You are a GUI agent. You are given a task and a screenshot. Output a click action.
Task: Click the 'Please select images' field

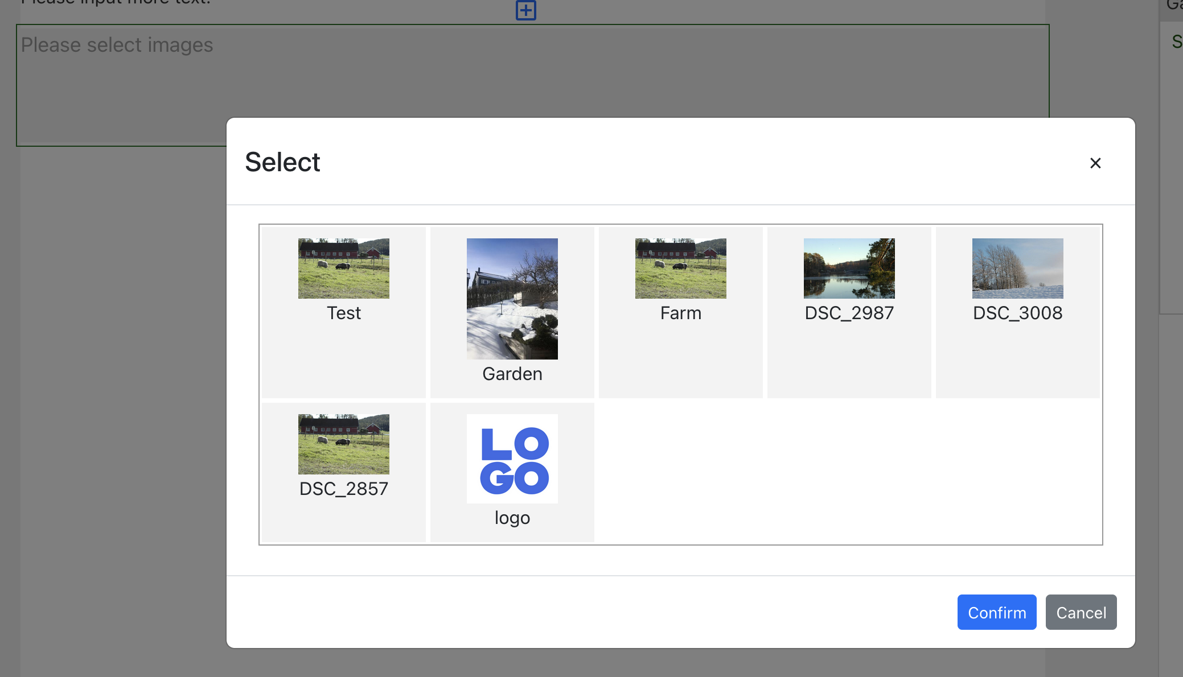117,46
